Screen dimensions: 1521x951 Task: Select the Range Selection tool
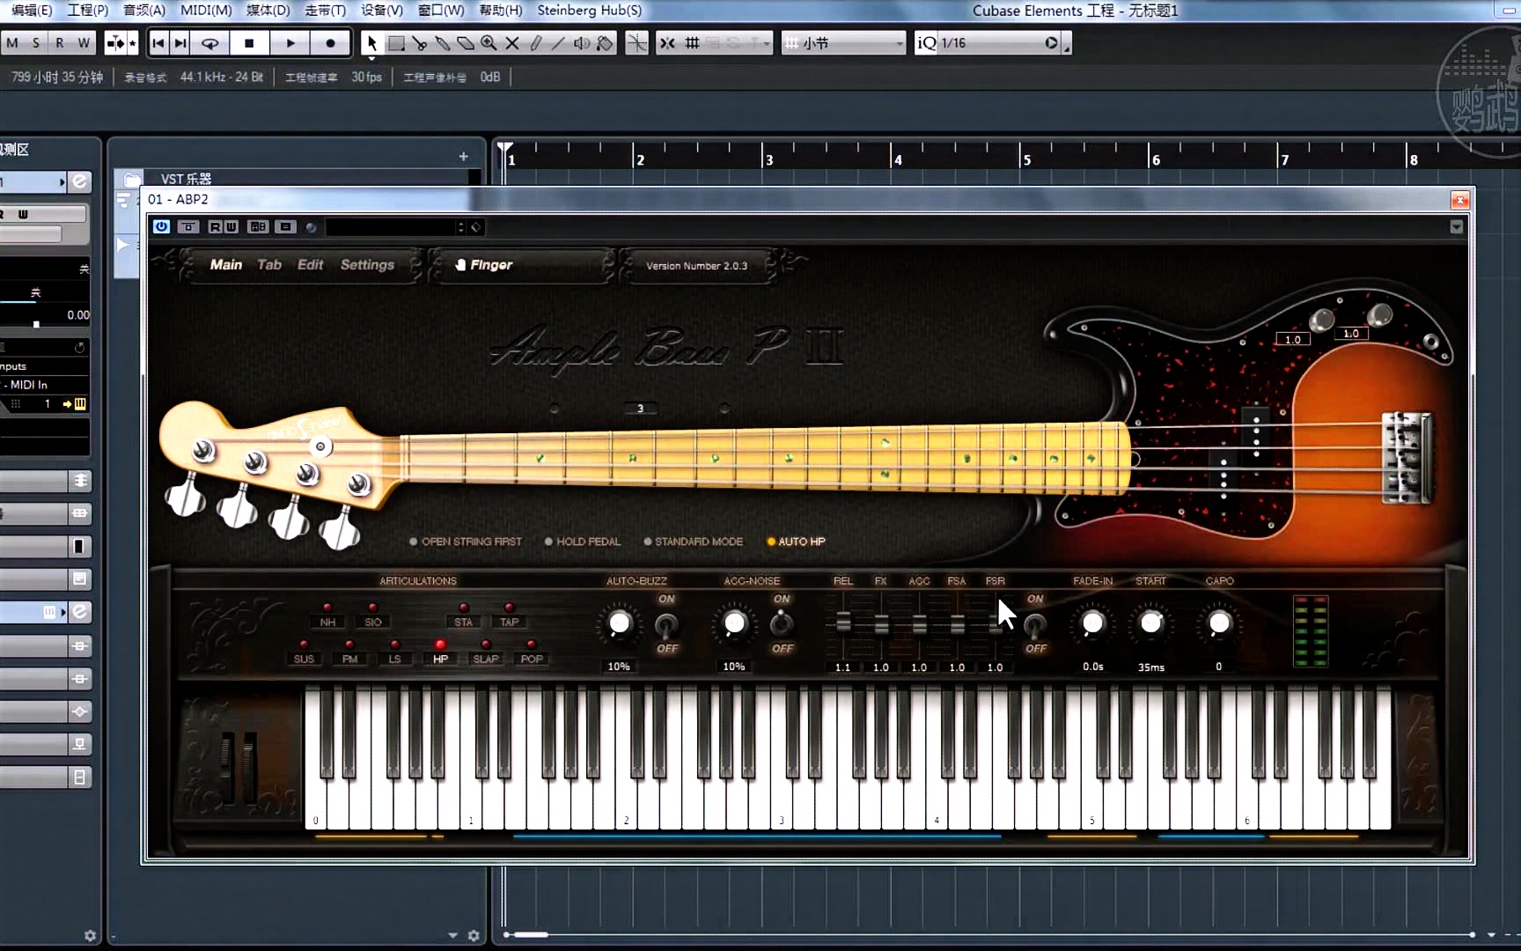396,43
